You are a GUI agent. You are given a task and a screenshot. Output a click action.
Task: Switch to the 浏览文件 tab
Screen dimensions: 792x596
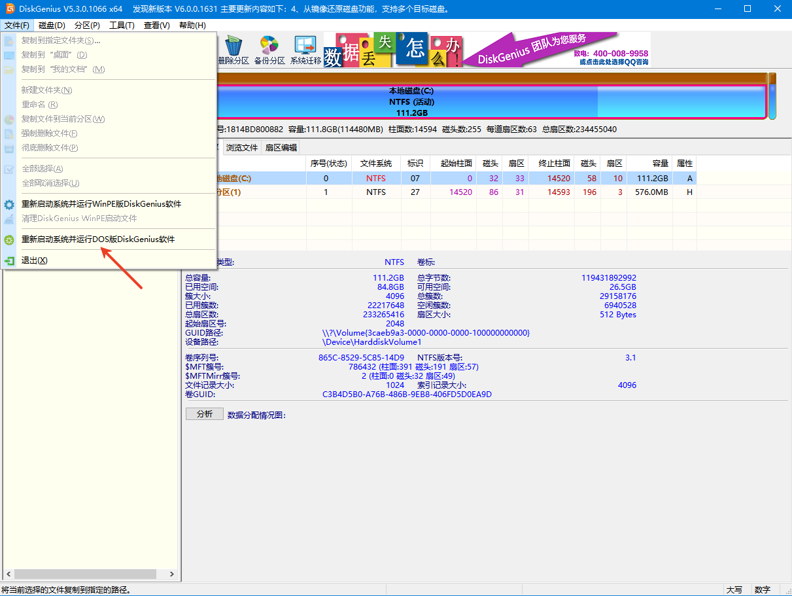(242, 148)
